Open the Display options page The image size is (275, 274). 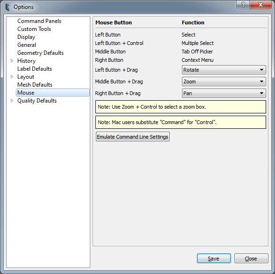click(x=26, y=37)
